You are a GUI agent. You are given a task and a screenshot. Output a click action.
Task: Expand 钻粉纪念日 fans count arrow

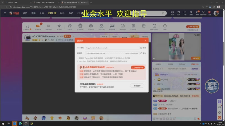pyautogui.click(x=198, y=74)
